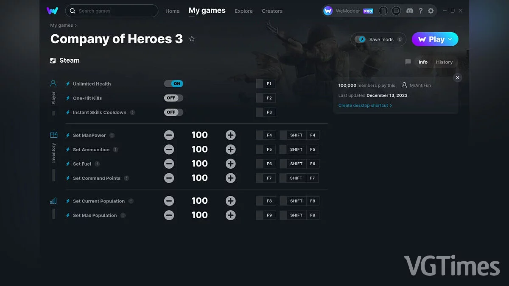Viewport: 509px width, 286px height.
Task: Click the star to favorite Company of Heroes 3
Action: (x=191, y=39)
